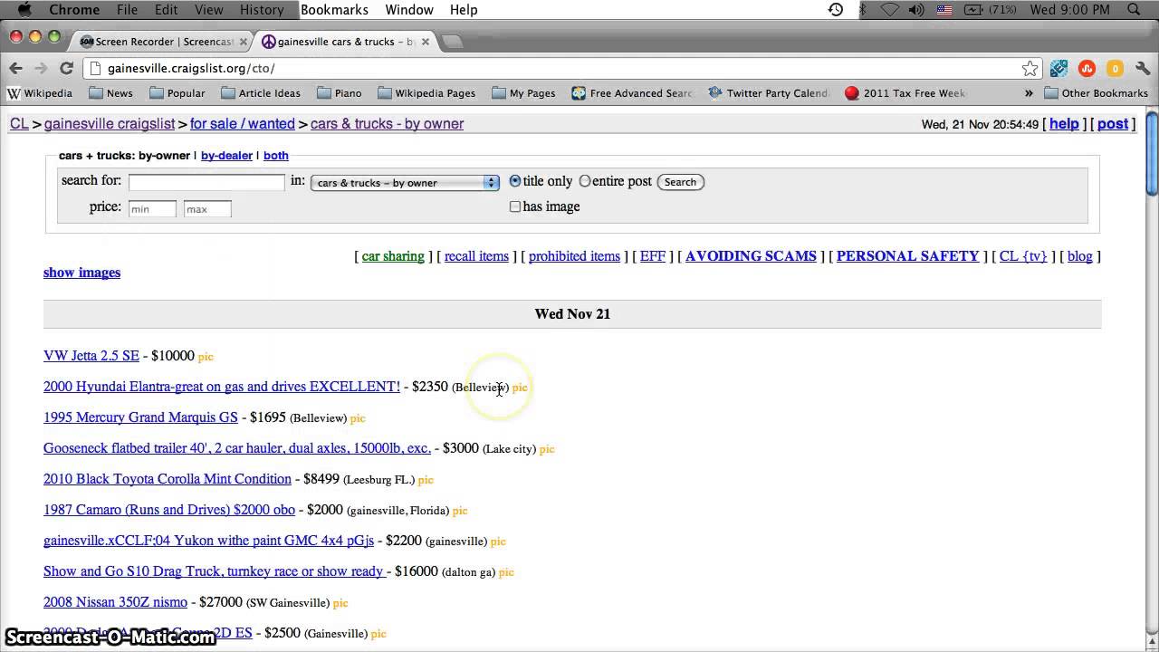
Task: Open the cars & trucks category dropdown
Action: point(405,182)
